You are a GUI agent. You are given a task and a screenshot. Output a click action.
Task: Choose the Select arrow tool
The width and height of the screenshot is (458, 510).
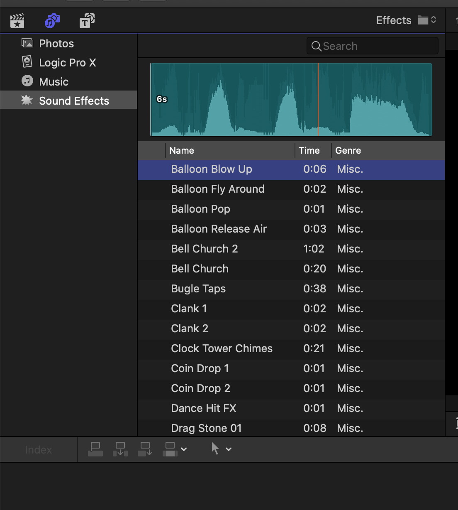tap(215, 449)
